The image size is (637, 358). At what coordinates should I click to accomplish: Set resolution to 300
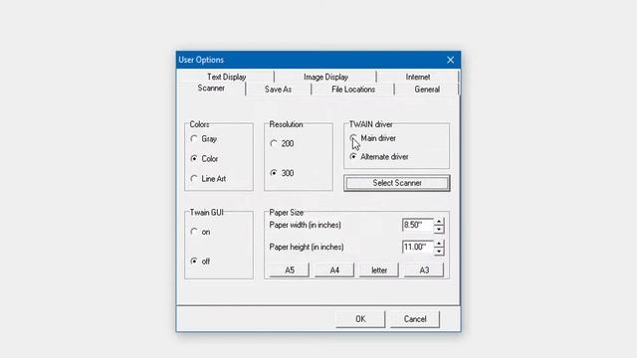pos(274,173)
